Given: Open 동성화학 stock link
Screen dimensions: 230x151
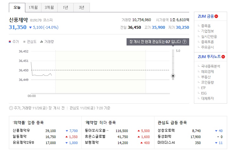Looking at the screenshot, I should coord(165,136).
